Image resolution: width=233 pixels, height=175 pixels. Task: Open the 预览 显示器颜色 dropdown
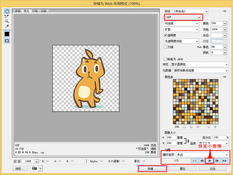[199, 64]
